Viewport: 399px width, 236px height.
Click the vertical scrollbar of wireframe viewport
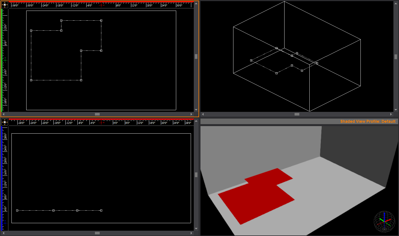tap(396, 57)
